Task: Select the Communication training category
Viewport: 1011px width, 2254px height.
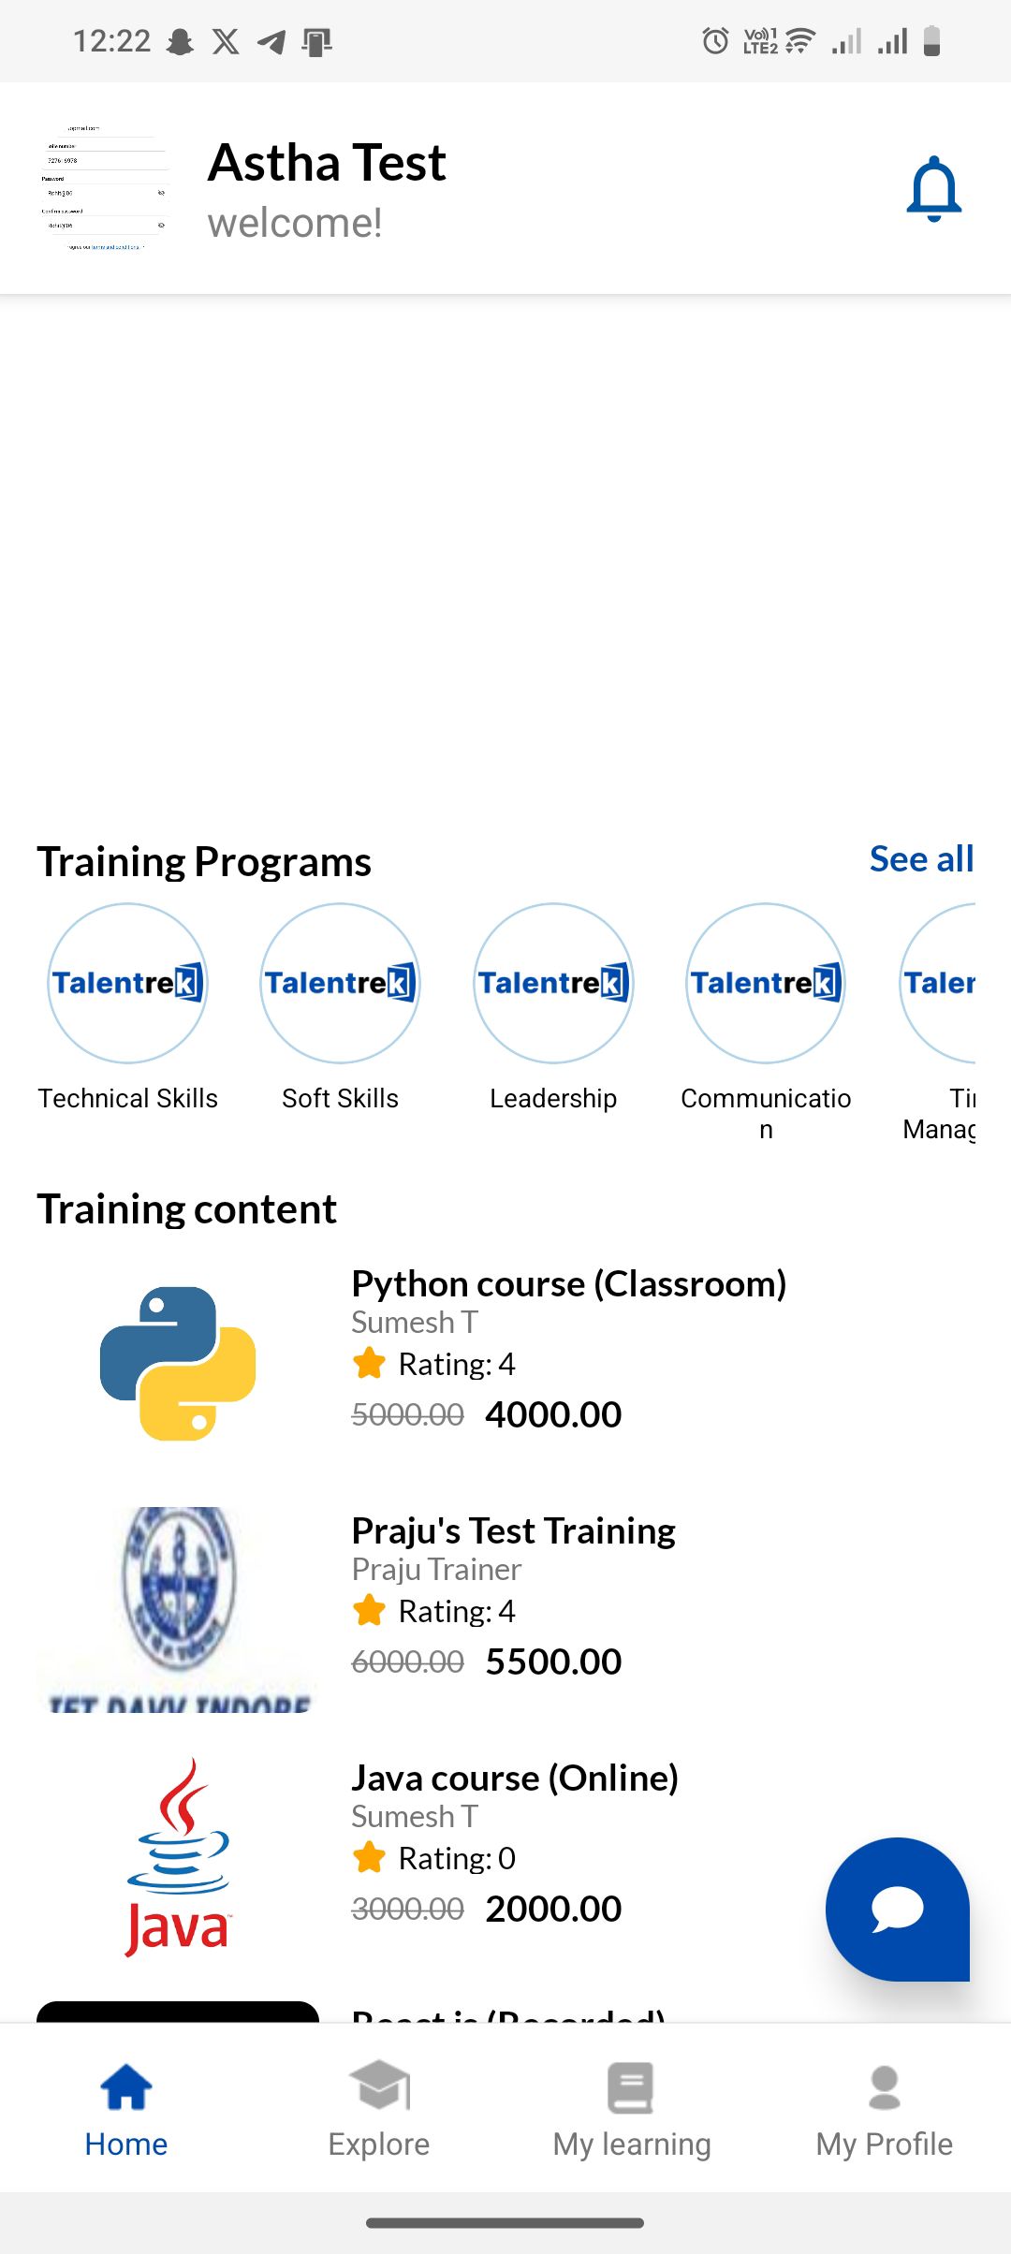Action: click(x=765, y=985)
